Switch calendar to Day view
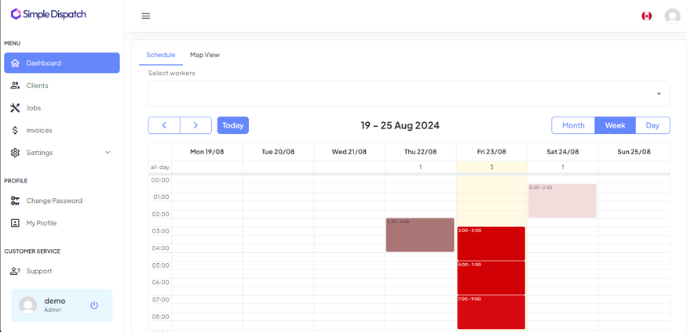The image size is (687, 332). (x=652, y=125)
